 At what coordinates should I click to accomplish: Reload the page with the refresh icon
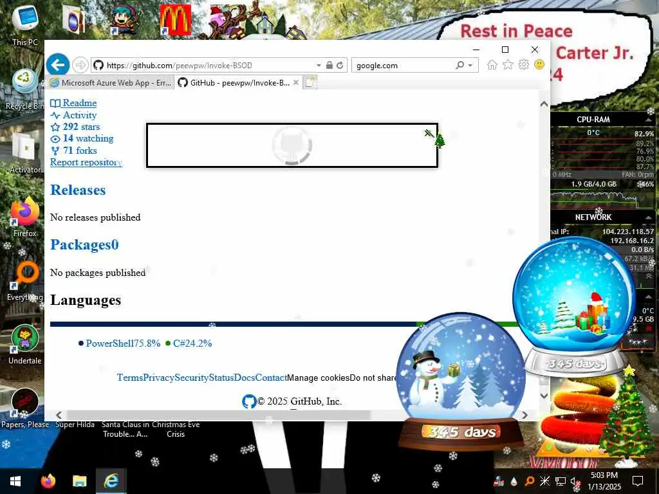(x=340, y=65)
